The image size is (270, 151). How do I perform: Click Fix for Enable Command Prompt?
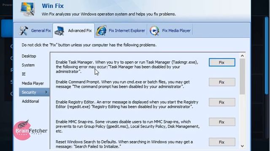click(222, 82)
